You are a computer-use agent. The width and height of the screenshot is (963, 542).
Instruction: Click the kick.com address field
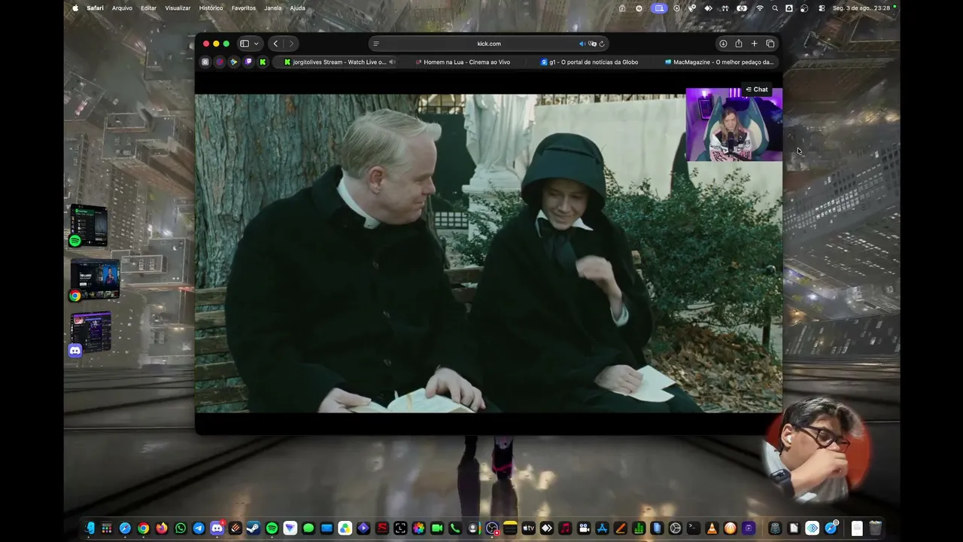(x=489, y=44)
